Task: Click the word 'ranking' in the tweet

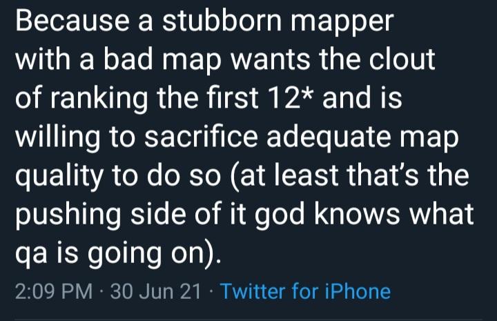Action: pos(99,101)
